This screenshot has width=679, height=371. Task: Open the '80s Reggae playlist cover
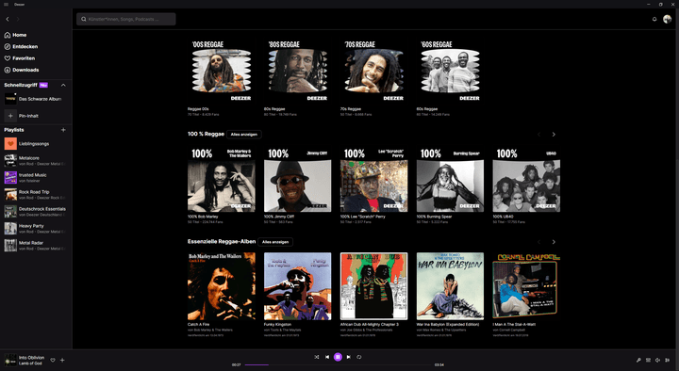(297, 71)
